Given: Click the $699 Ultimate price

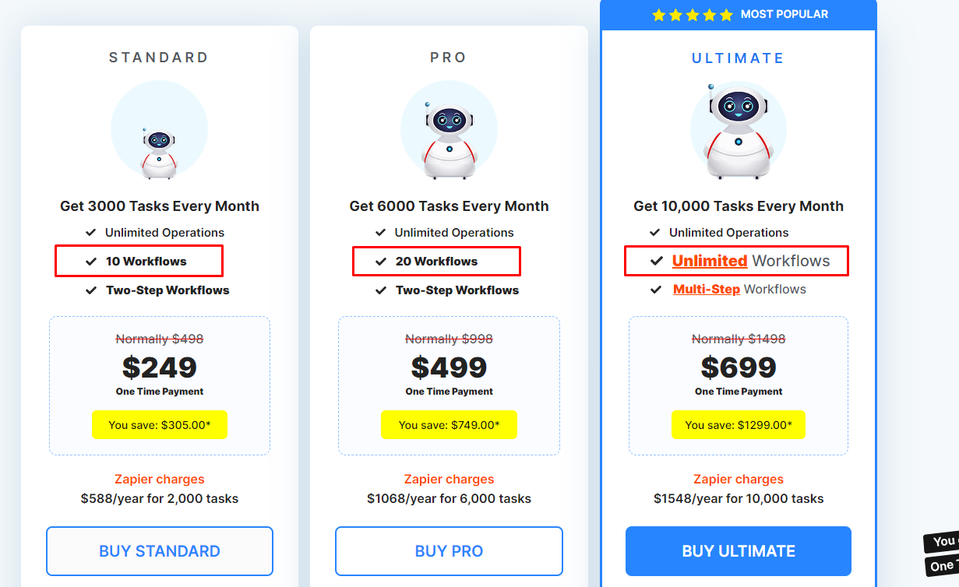Looking at the screenshot, I should (739, 367).
